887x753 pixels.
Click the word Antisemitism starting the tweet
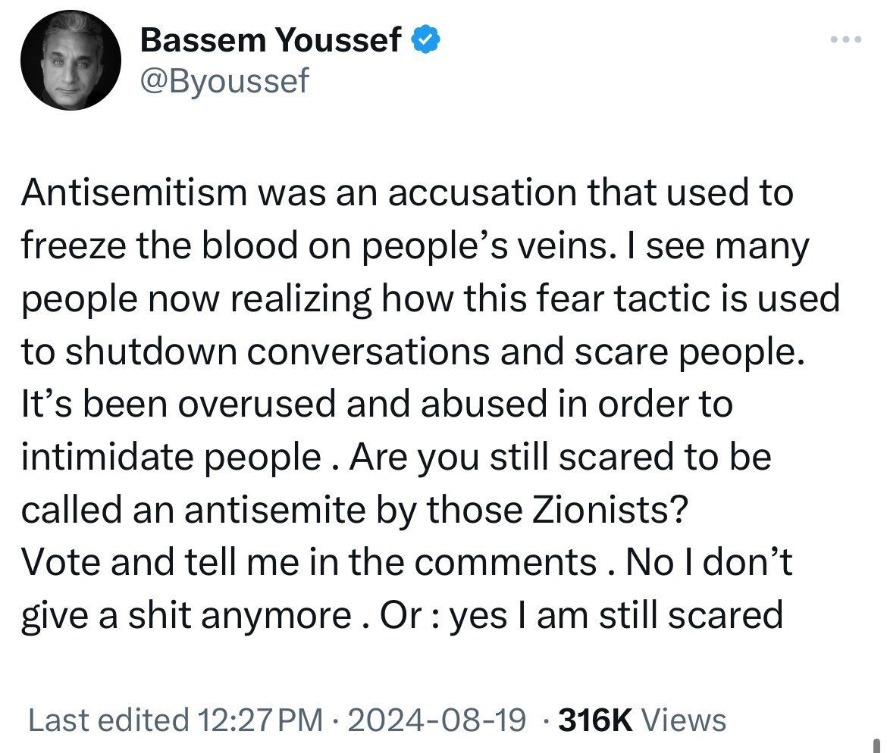[135, 192]
